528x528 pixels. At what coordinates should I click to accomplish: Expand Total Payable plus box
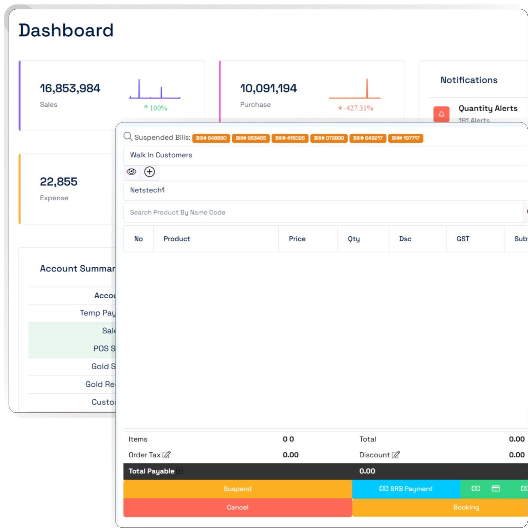[x=180, y=471]
